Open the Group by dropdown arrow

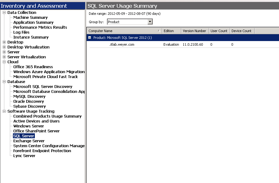[150, 22]
